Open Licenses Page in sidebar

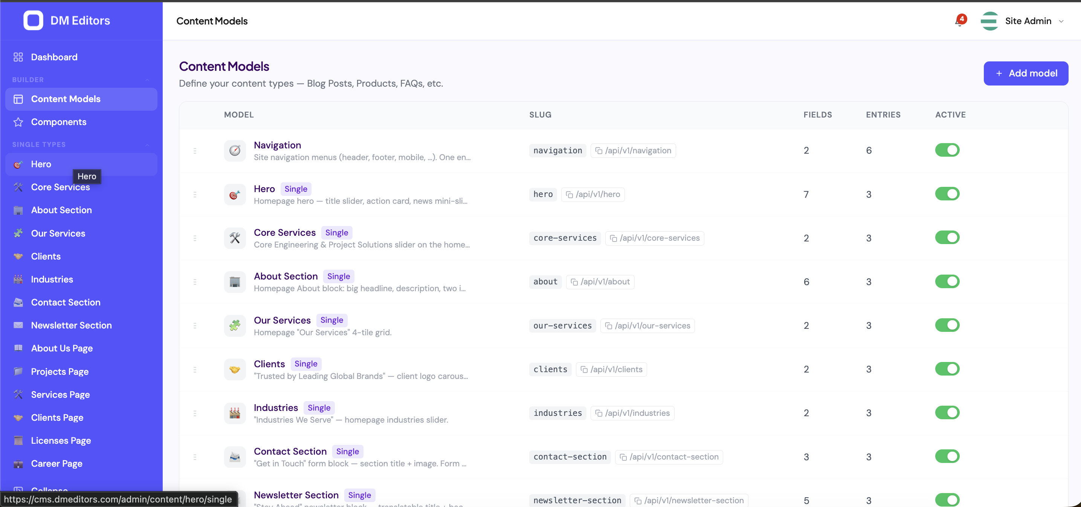tap(81, 441)
